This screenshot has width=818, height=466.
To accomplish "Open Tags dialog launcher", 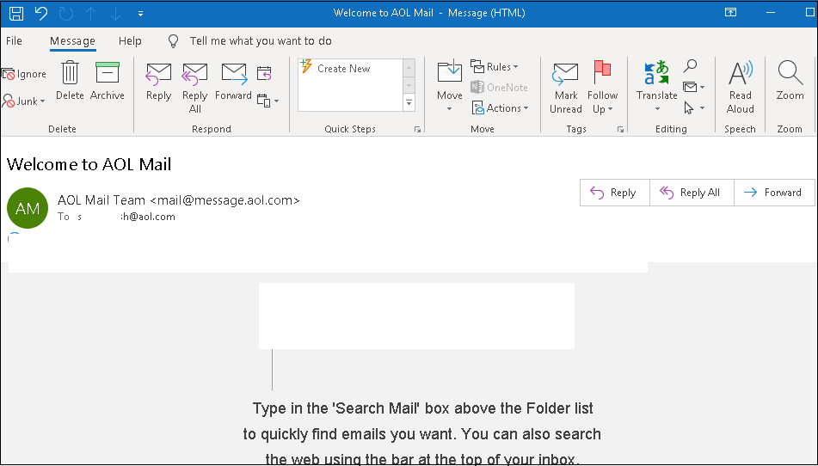I will [x=620, y=129].
